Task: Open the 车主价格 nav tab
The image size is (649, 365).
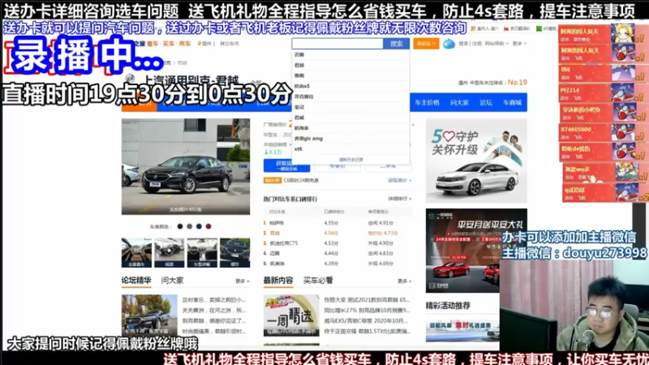Action: pos(428,103)
